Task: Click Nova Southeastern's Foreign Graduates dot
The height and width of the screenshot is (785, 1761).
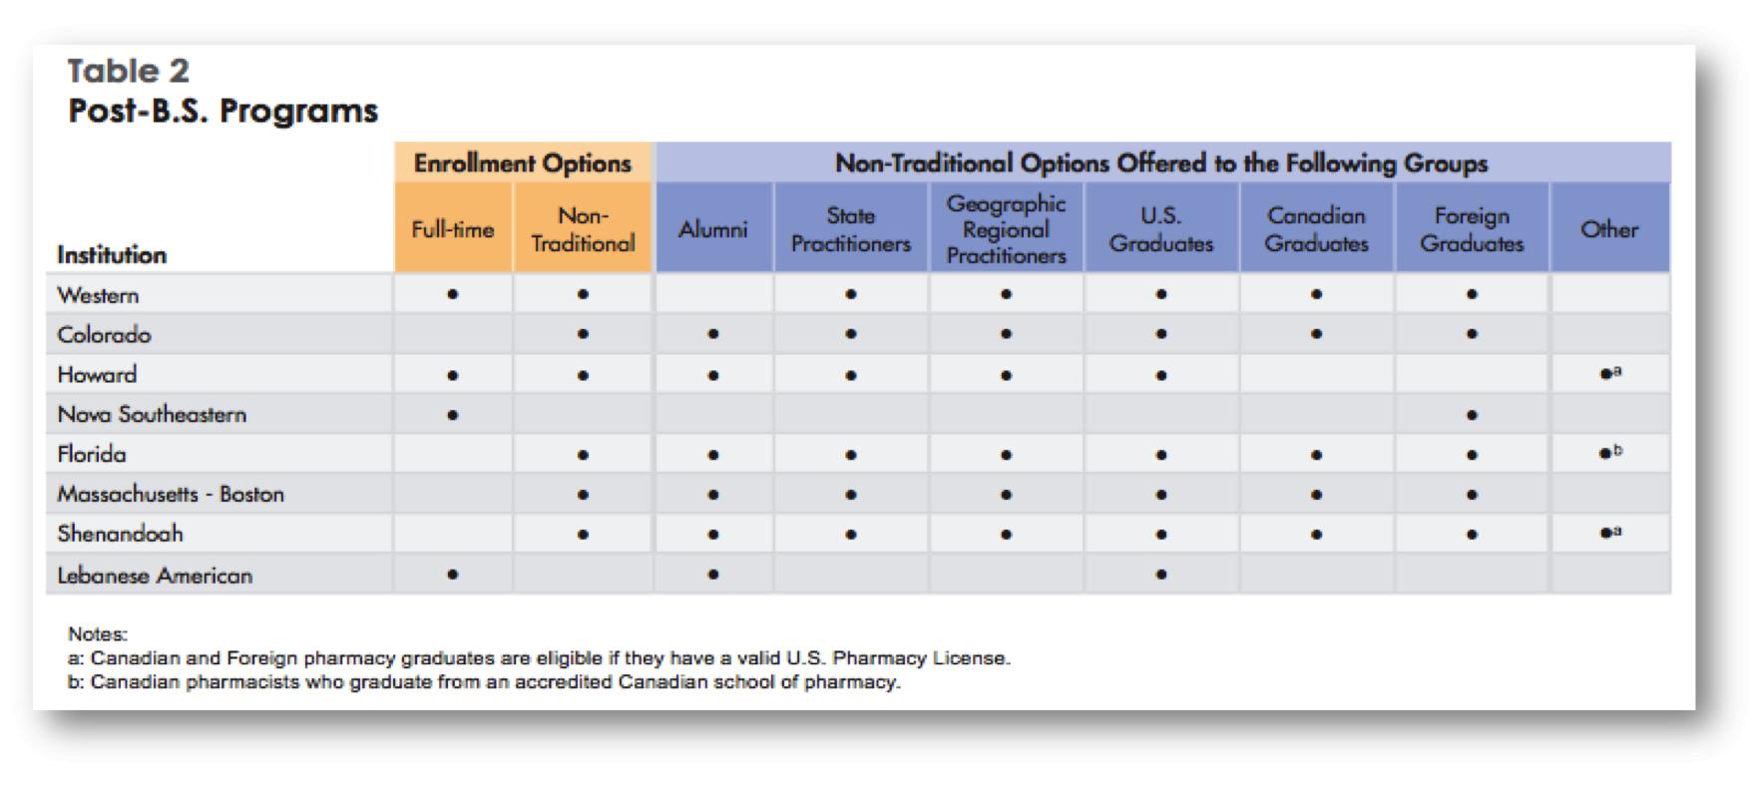Action: (1472, 415)
